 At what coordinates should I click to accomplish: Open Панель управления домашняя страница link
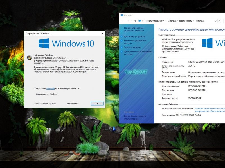(135, 29)
